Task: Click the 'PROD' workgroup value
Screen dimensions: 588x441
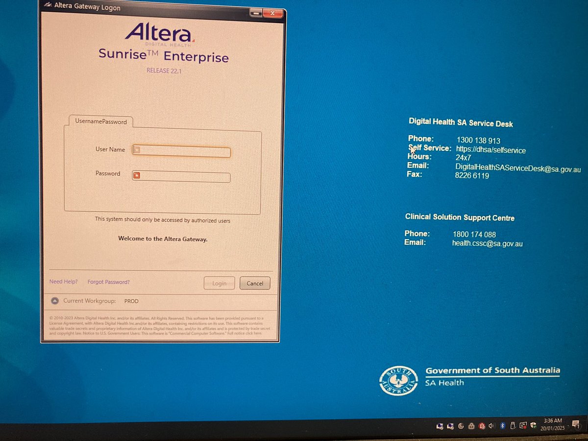Action: [x=131, y=301]
